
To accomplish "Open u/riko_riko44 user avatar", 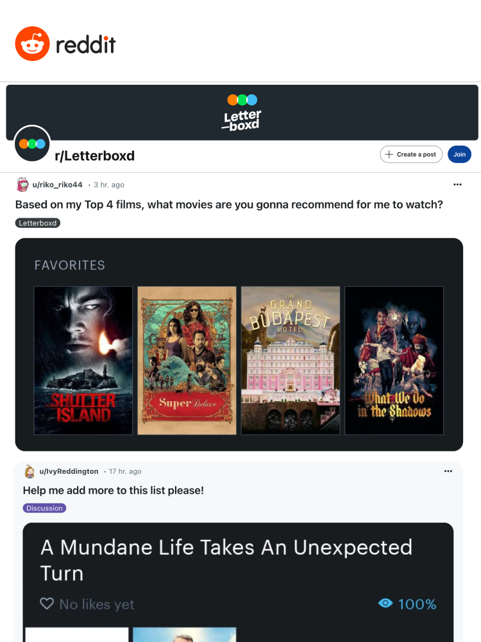I will click(22, 185).
